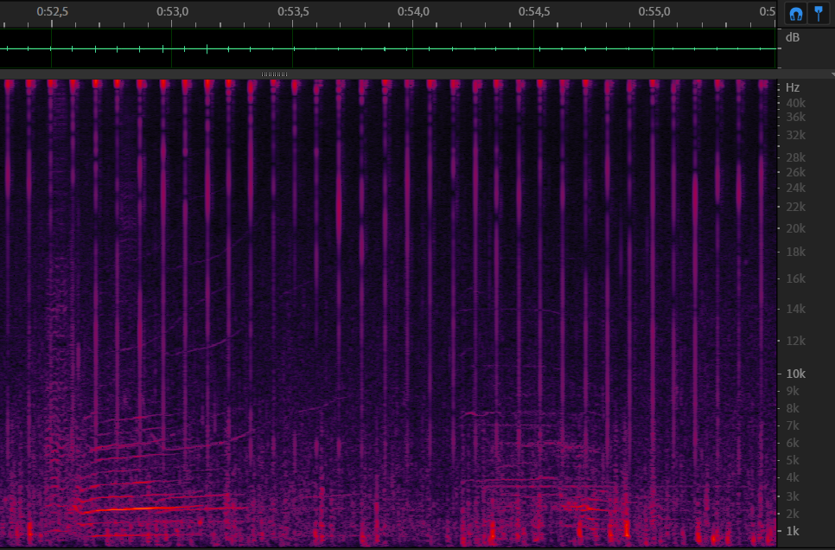Click the blue marker pin icon

819,13
